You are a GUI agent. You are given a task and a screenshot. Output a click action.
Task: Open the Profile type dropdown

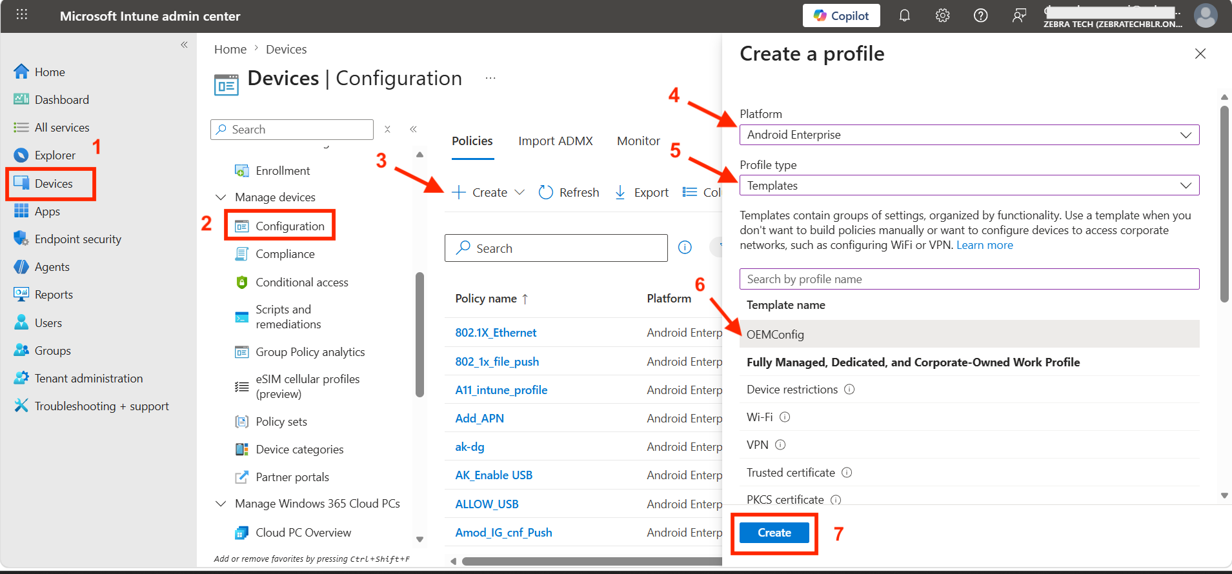coord(969,185)
